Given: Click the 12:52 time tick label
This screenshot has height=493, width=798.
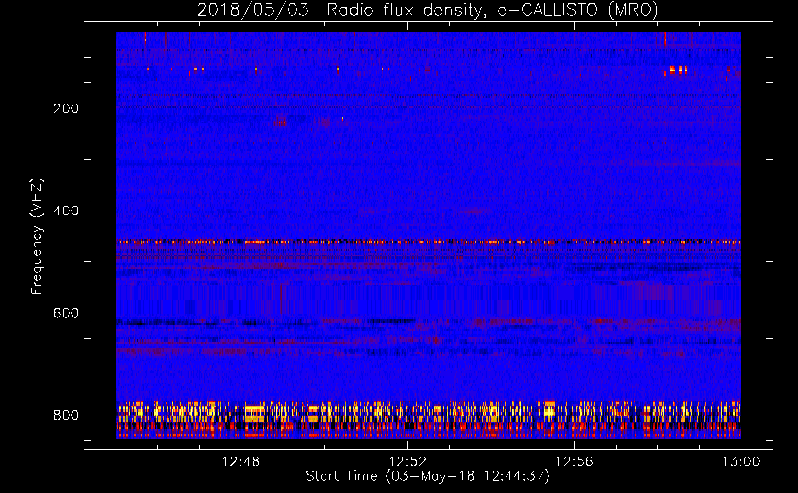Looking at the screenshot, I should point(407,462).
